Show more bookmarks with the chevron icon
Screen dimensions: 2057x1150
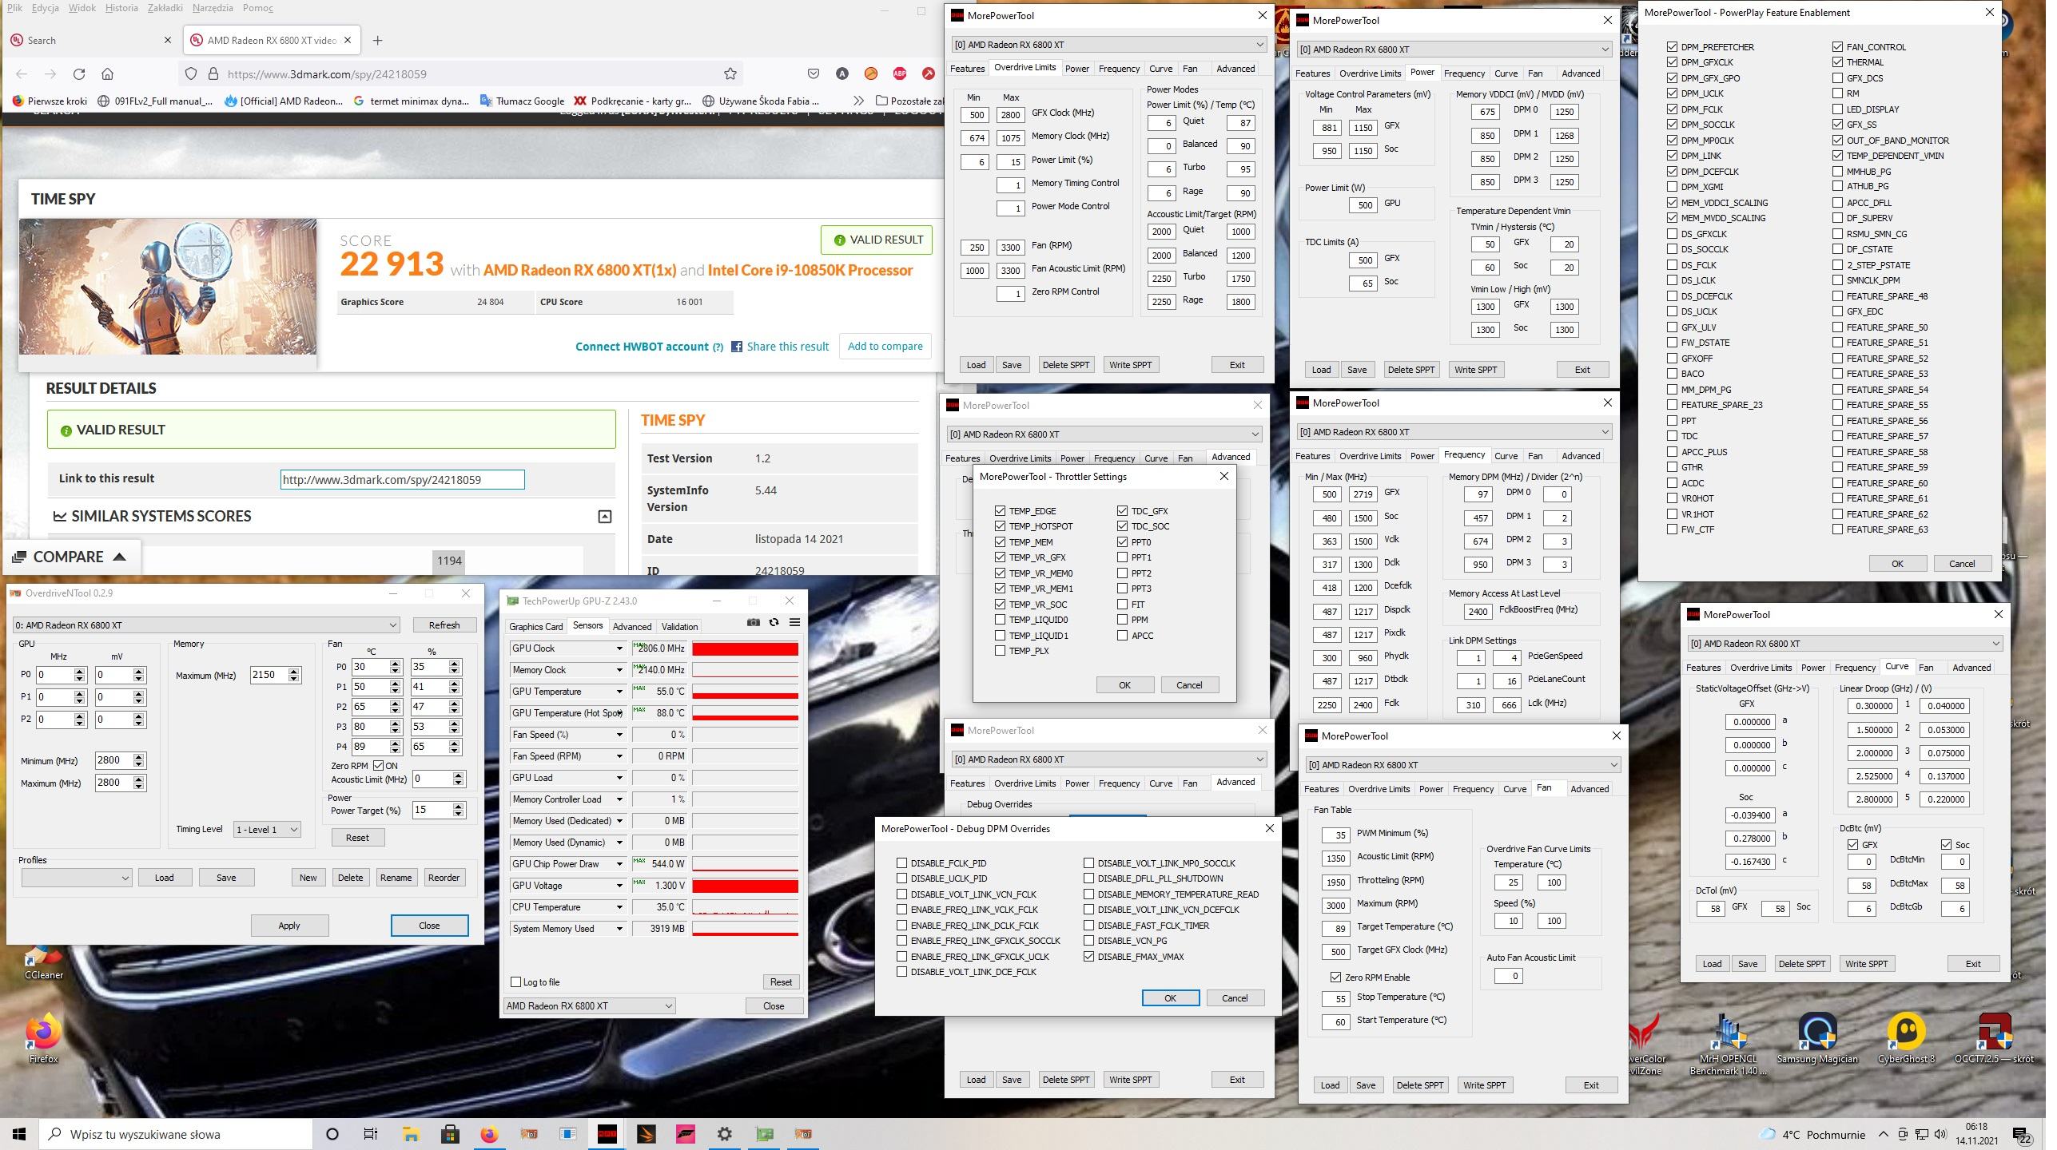tap(858, 101)
